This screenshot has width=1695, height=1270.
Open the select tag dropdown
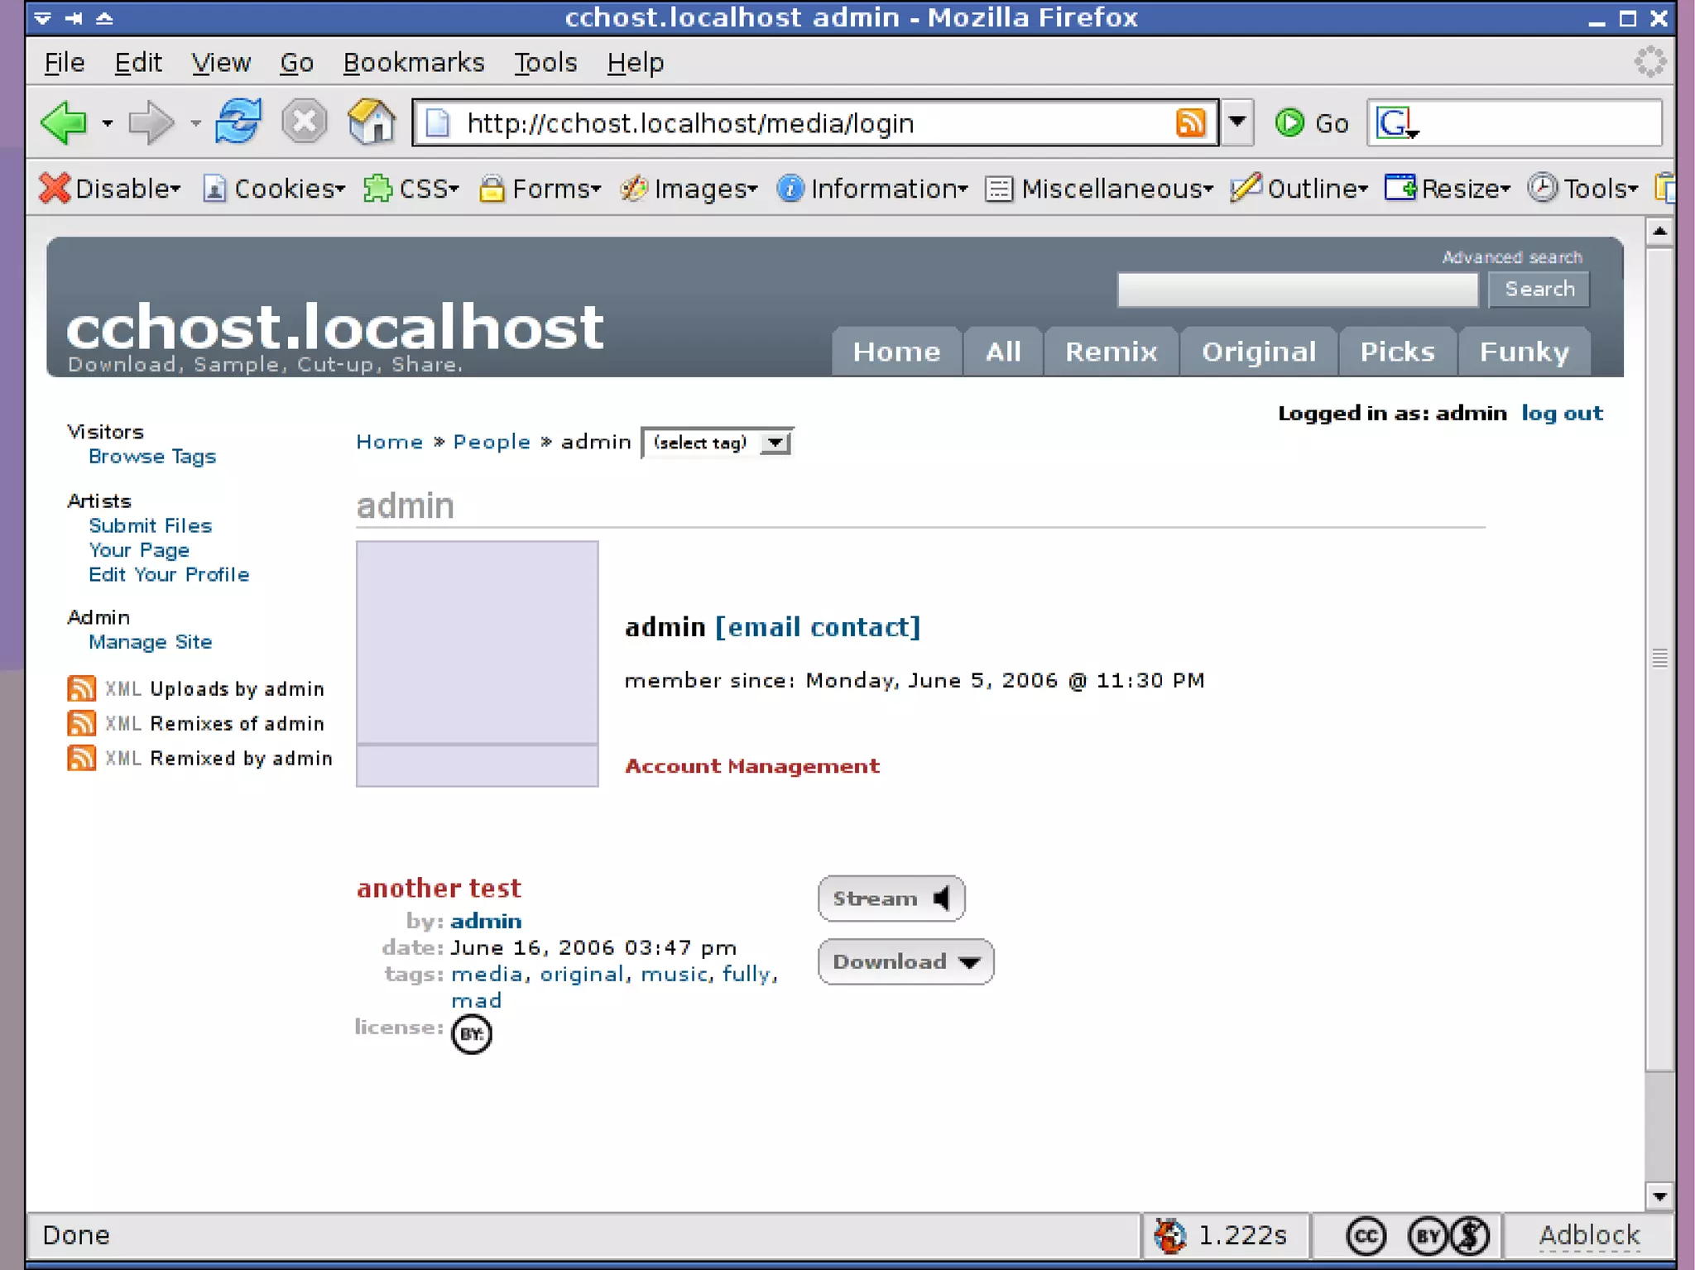point(718,443)
